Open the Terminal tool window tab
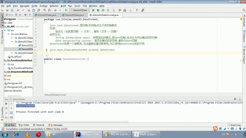This screenshot has height=138, width=246. point(38,125)
